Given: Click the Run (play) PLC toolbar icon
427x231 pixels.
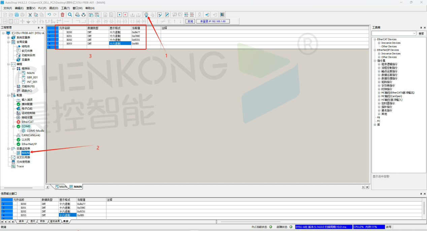Looking at the screenshot, I should coord(119,15).
